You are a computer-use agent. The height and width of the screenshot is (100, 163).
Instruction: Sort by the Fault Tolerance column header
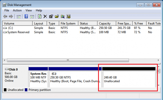point(153,23)
